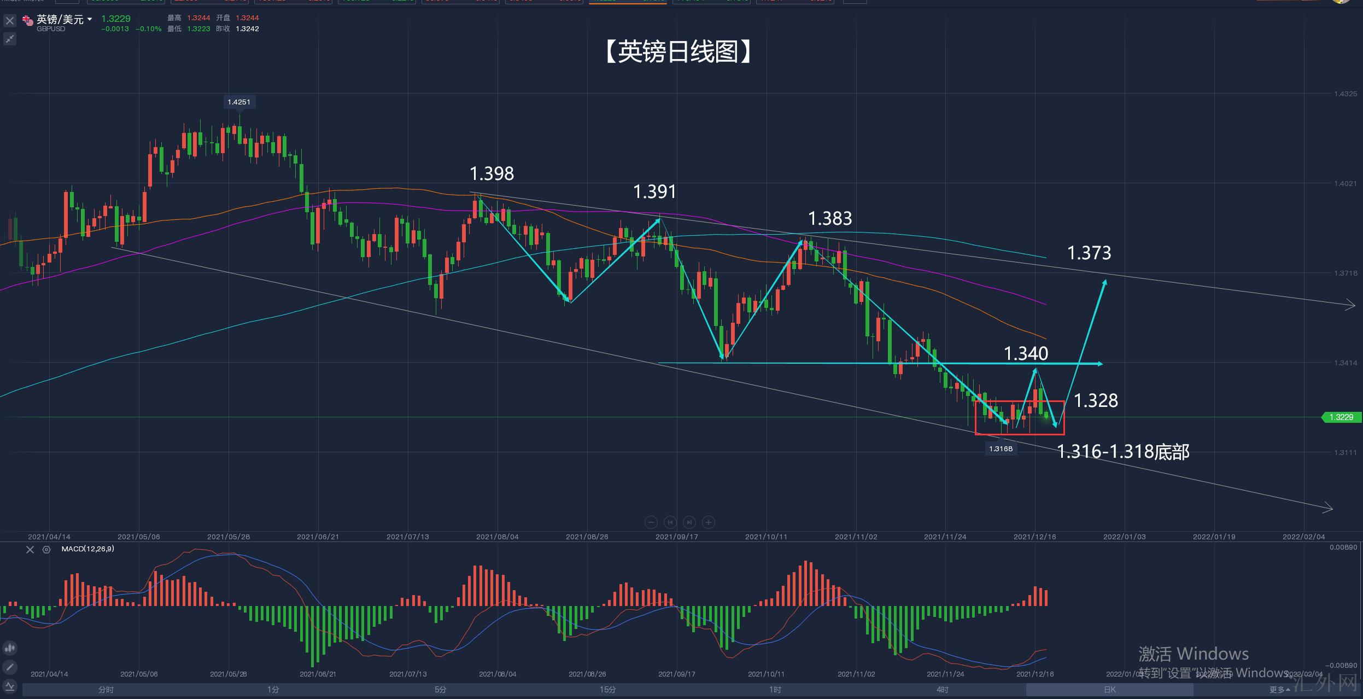Open the candlestick chart type icon
Viewport: 1363px width, 699px height.
click(9, 649)
